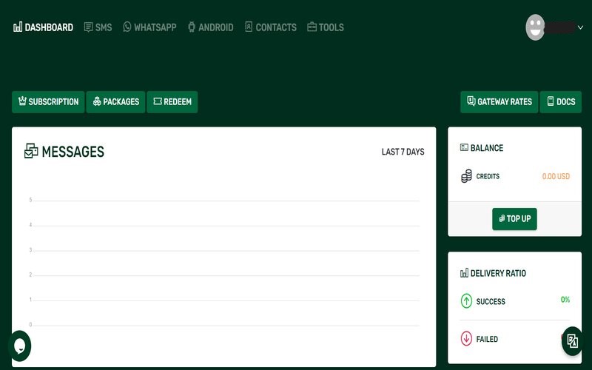592x370 pixels.
Task: Open the Packages button
Action: [x=115, y=102]
